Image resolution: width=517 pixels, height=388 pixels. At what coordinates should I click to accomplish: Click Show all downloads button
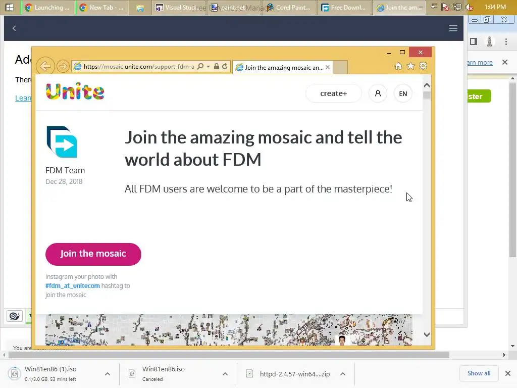coord(479,373)
